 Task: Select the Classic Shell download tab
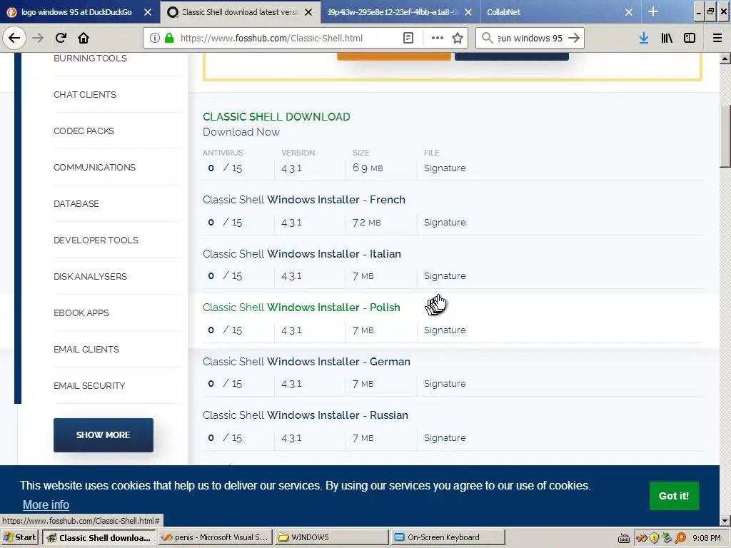click(240, 12)
